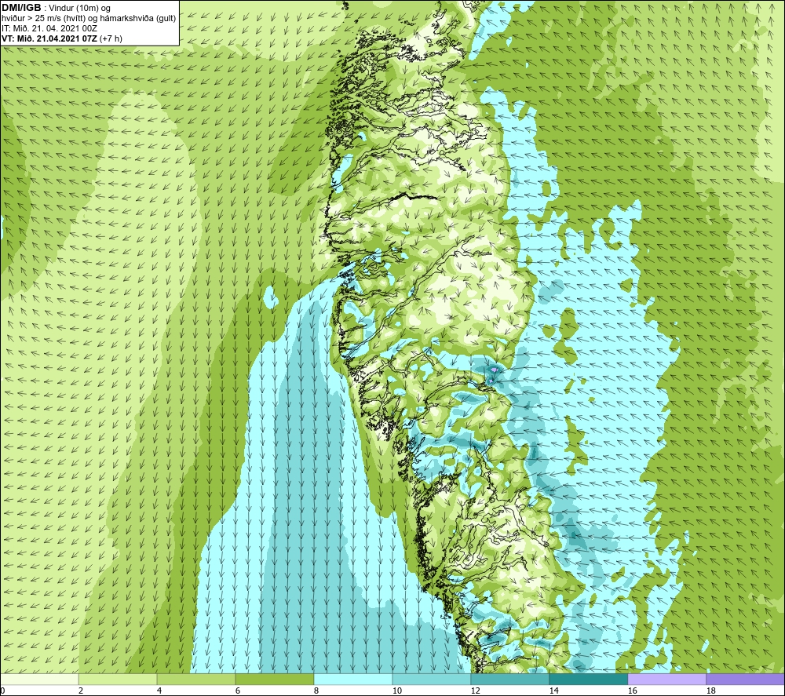The image size is (785, 696).
Task: Click the 'Vindur (10m) og' label
Action: (x=79, y=9)
